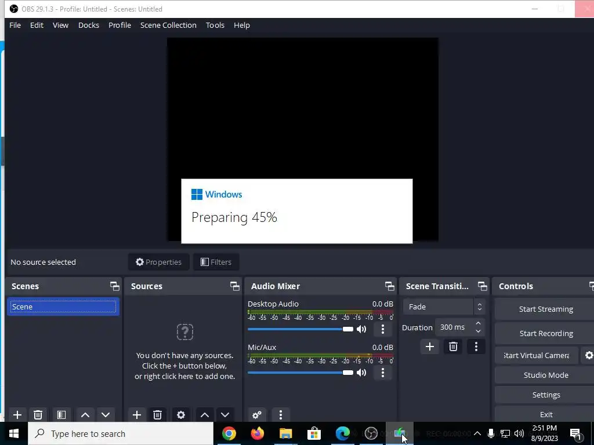Open Mic/Aux three-dot options
The height and width of the screenshot is (445, 594).
tap(383, 373)
